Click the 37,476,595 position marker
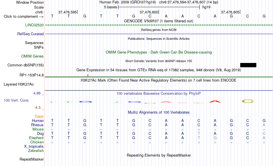This screenshot has width=273, height=166. pos(68,12)
